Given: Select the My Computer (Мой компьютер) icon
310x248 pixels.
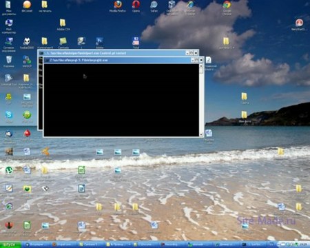Looking at the screenshot, I should click(9, 23).
